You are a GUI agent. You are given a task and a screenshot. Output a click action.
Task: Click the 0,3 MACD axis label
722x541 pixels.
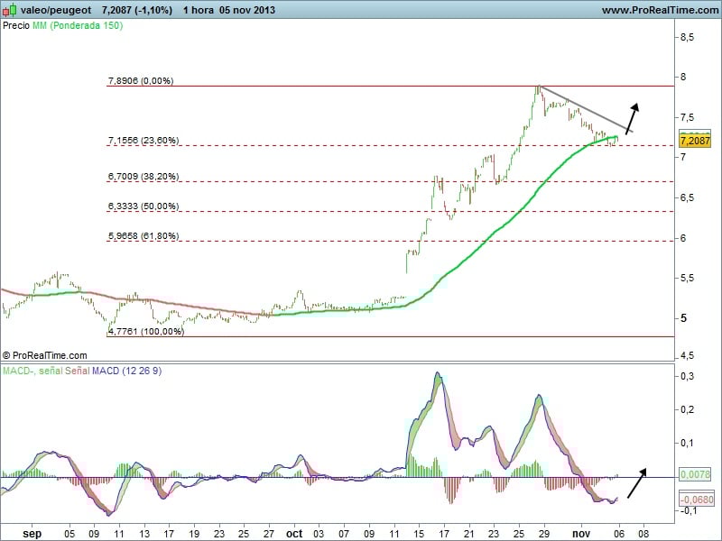pyautogui.click(x=687, y=376)
